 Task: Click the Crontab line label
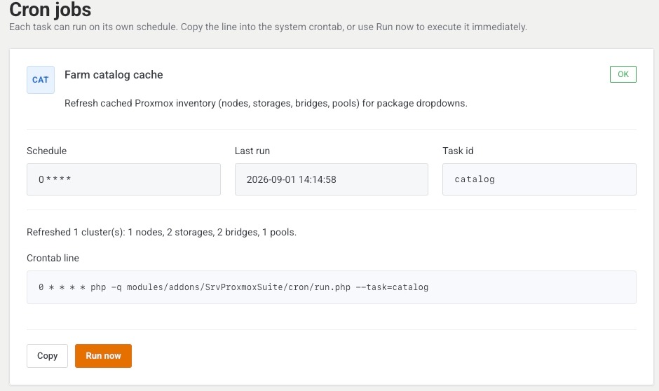[x=53, y=258]
